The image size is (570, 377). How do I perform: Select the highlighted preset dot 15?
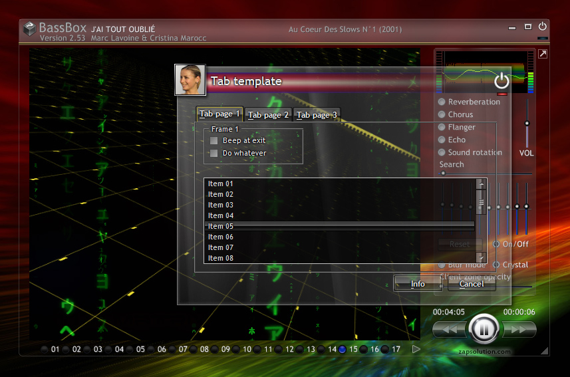click(343, 349)
